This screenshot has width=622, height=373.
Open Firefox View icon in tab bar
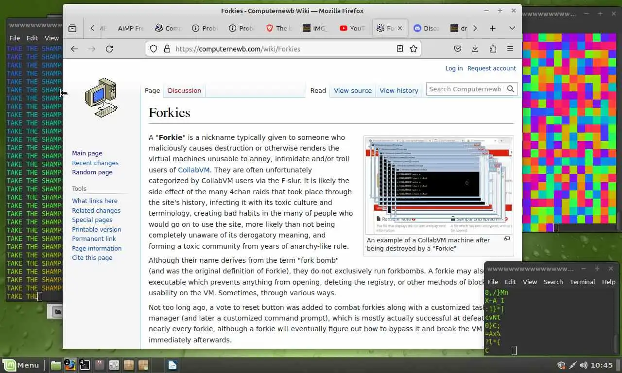72,28
